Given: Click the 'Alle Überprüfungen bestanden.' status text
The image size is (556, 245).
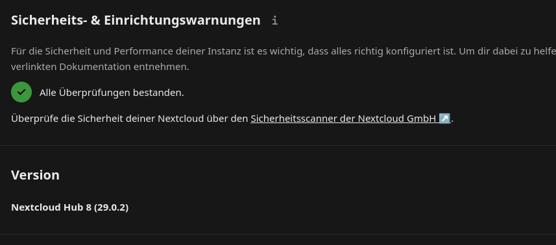Looking at the screenshot, I should (112, 93).
